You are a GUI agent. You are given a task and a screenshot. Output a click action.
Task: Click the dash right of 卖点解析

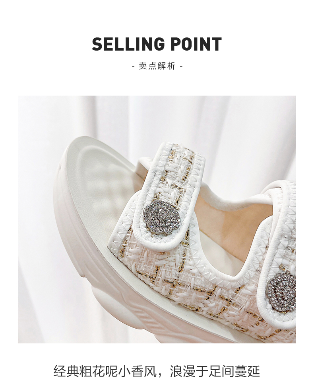pyautogui.click(x=181, y=67)
